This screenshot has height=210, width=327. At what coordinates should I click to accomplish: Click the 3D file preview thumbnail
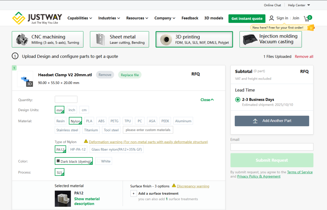click(x=25, y=79)
